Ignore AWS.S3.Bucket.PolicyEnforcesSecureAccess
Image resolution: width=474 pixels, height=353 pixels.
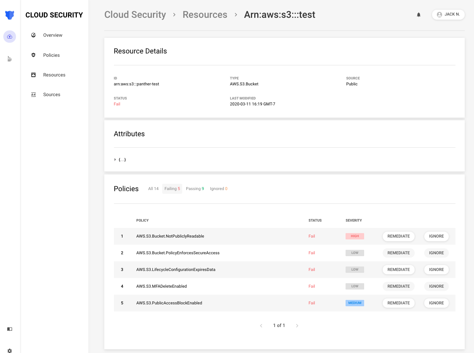point(437,253)
